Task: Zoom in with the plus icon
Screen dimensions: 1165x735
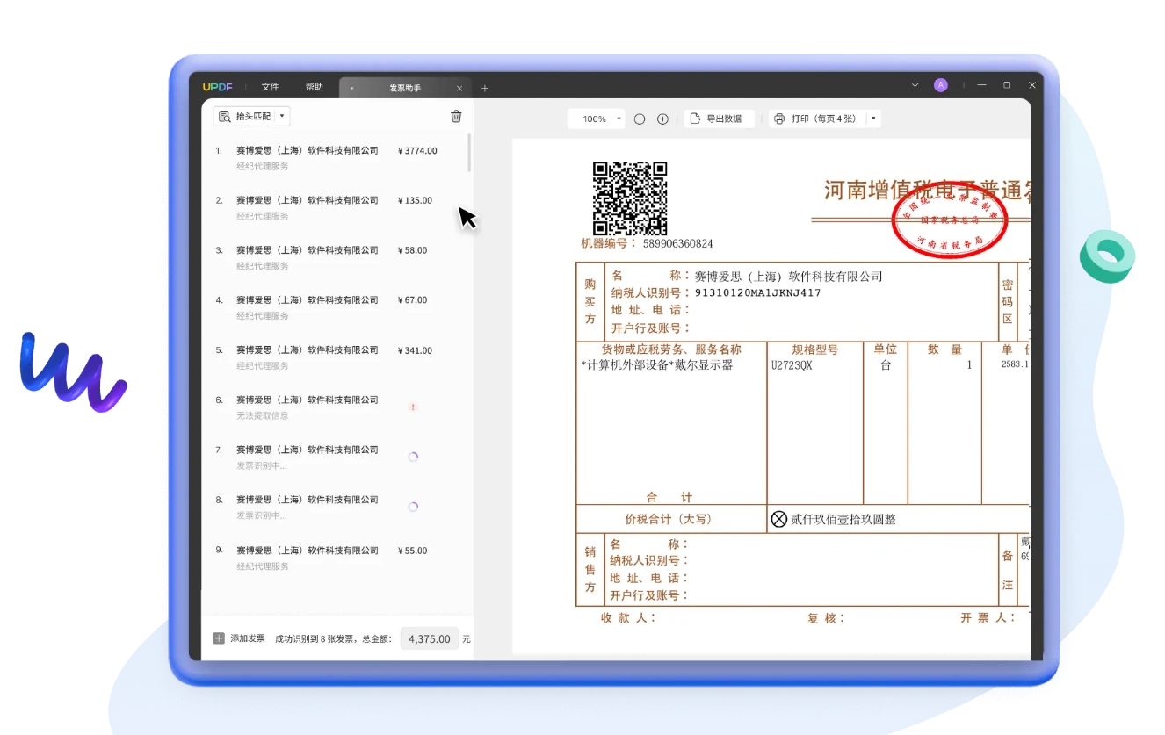Action: (x=662, y=119)
